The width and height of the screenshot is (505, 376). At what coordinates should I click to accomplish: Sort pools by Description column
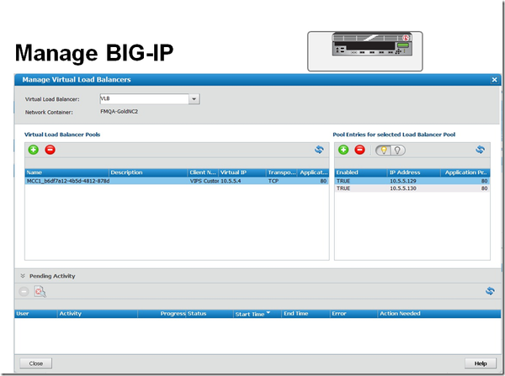pos(148,172)
